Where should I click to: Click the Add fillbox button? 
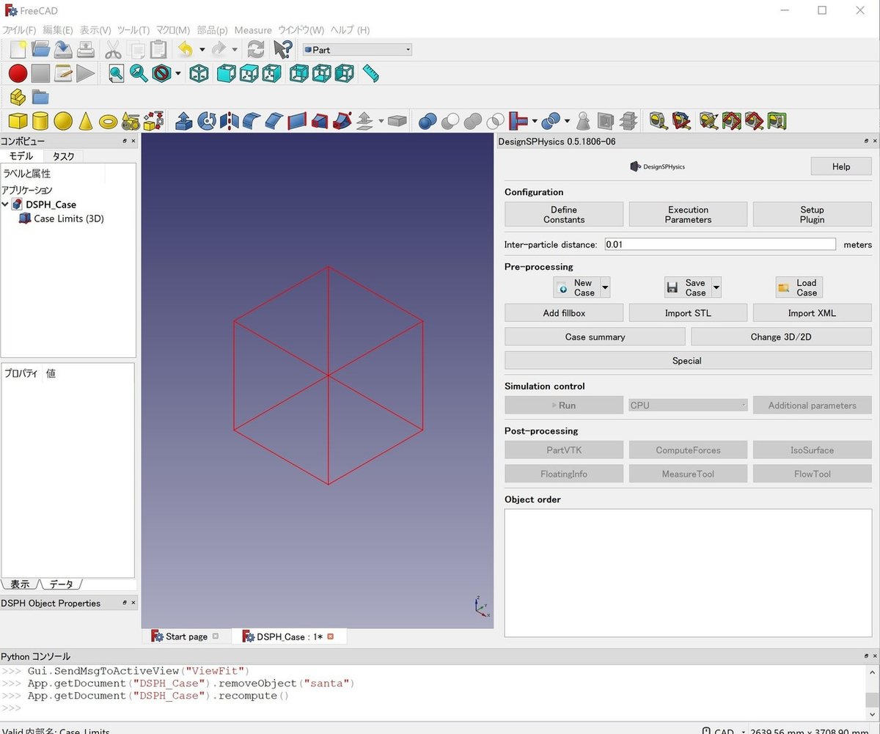click(564, 313)
